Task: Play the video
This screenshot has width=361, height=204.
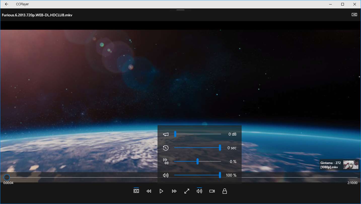Action: click(x=161, y=191)
